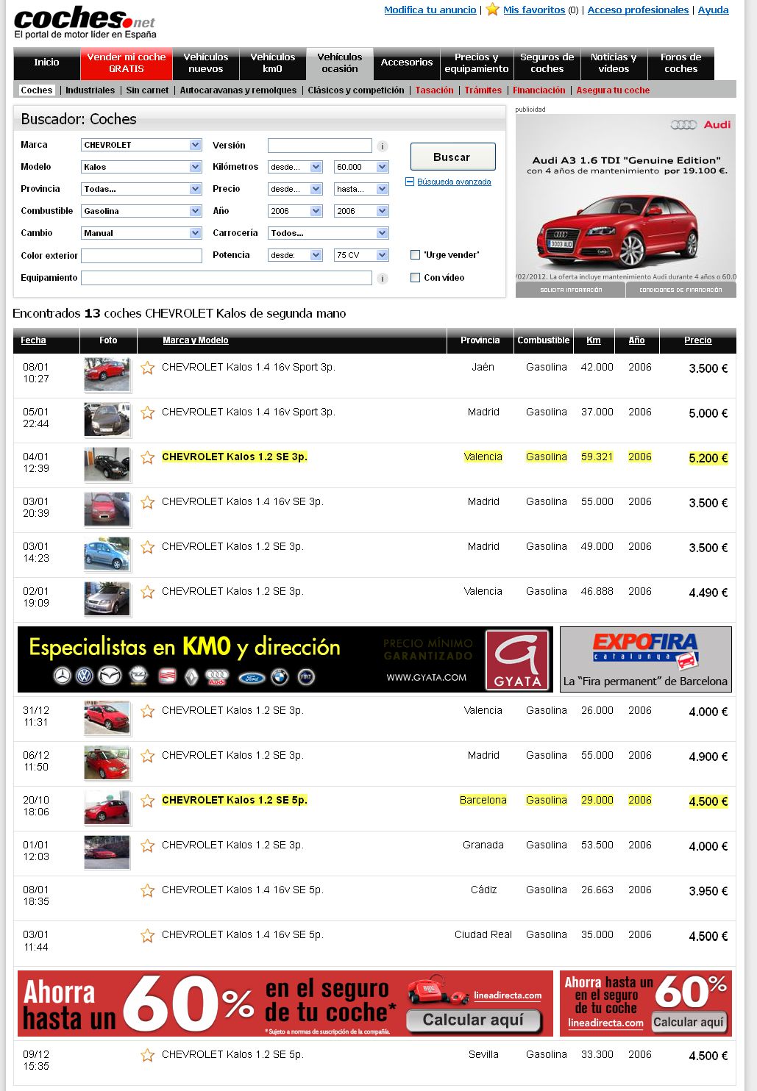Open photo of the red Jaén Kalos
The width and height of the screenshot is (757, 1091).
[107, 375]
